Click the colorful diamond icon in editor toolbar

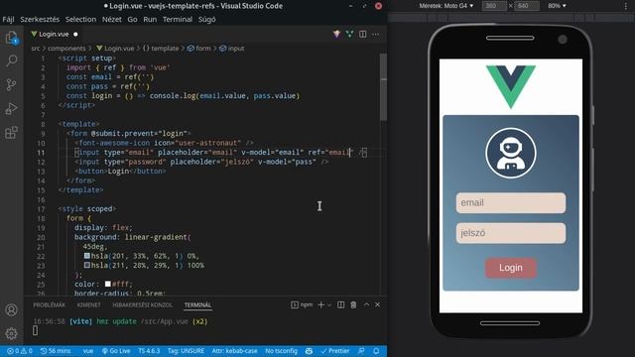click(336, 34)
